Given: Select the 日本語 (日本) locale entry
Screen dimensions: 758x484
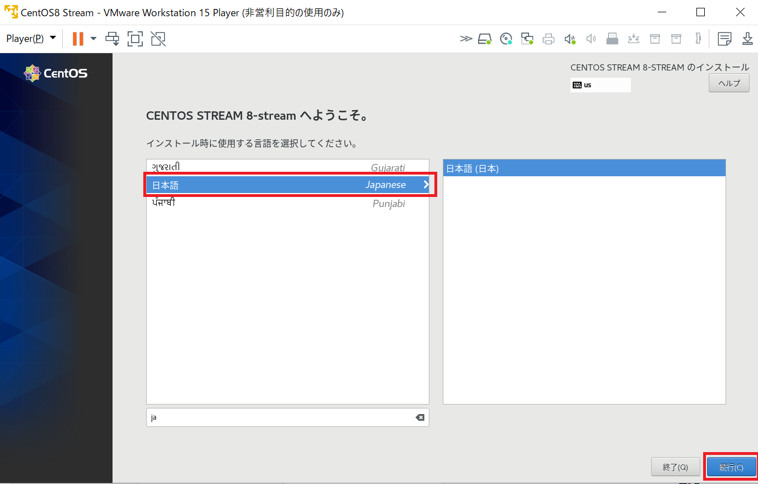Looking at the screenshot, I should point(584,168).
